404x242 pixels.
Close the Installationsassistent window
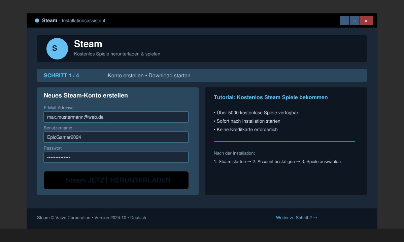pos(366,21)
